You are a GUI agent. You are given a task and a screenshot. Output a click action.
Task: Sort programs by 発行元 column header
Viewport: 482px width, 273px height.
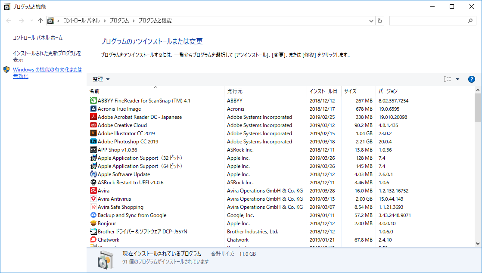click(235, 91)
